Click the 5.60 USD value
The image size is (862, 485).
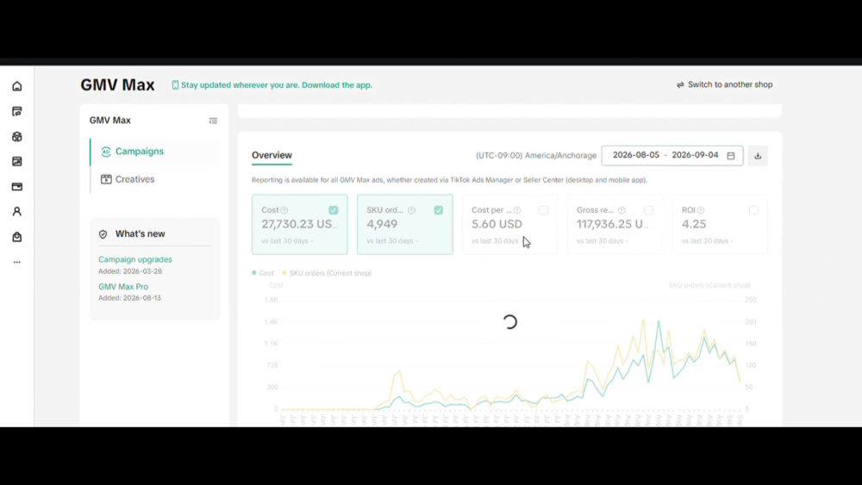click(x=497, y=224)
